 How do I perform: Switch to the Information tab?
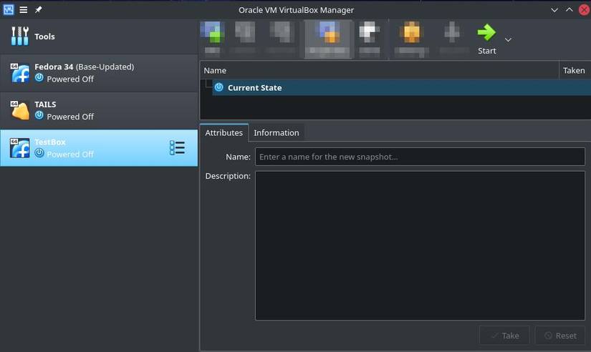click(277, 132)
